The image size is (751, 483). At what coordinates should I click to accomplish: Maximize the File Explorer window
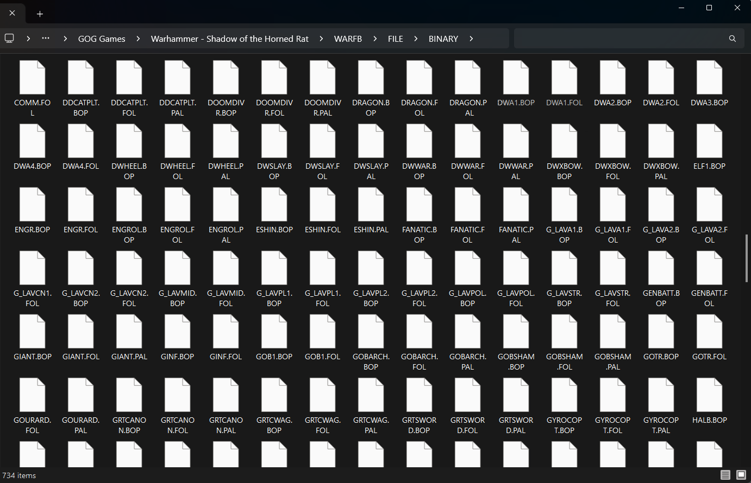(x=709, y=8)
